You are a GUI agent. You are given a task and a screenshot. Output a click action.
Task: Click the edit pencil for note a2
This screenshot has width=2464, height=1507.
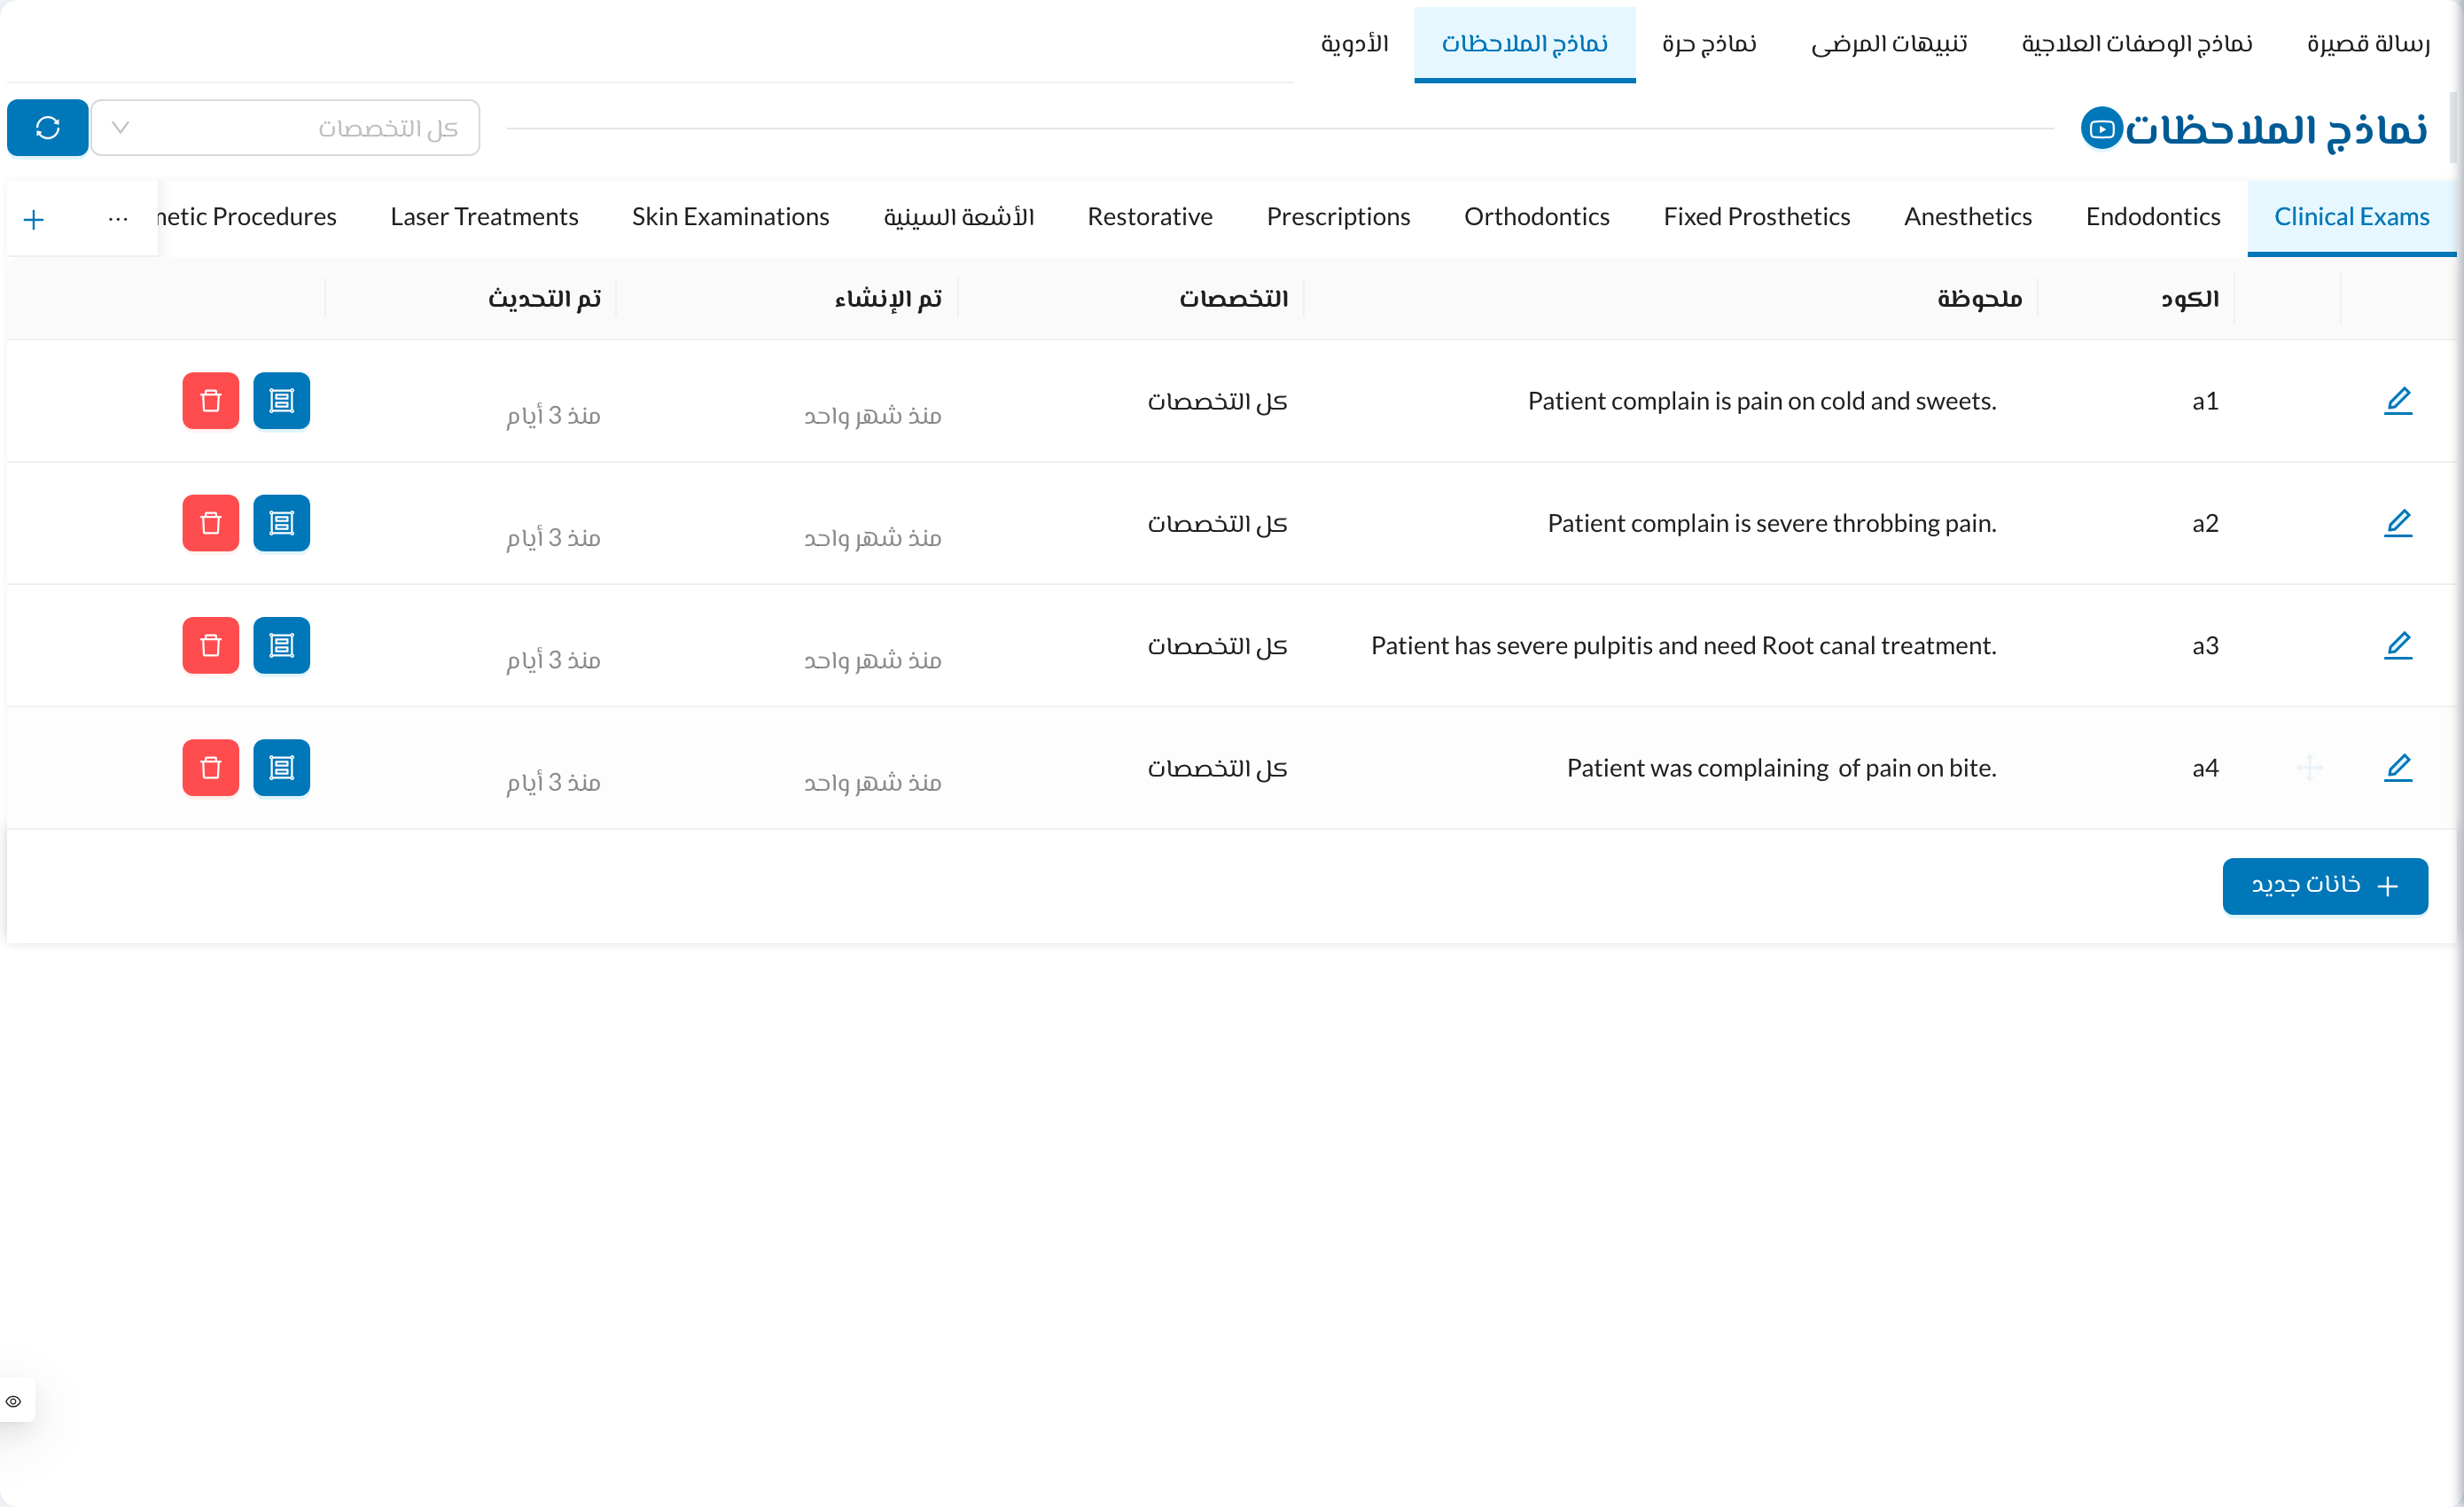point(2397,523)
